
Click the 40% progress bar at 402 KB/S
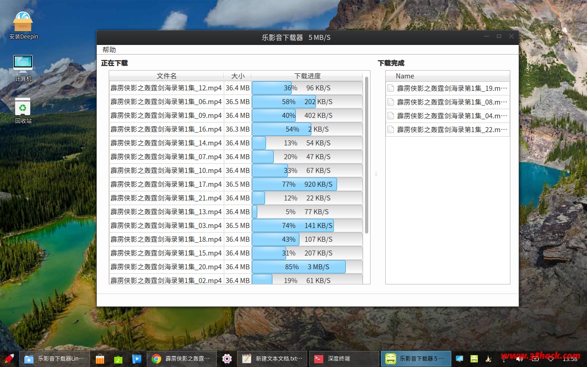click(307, 115)
